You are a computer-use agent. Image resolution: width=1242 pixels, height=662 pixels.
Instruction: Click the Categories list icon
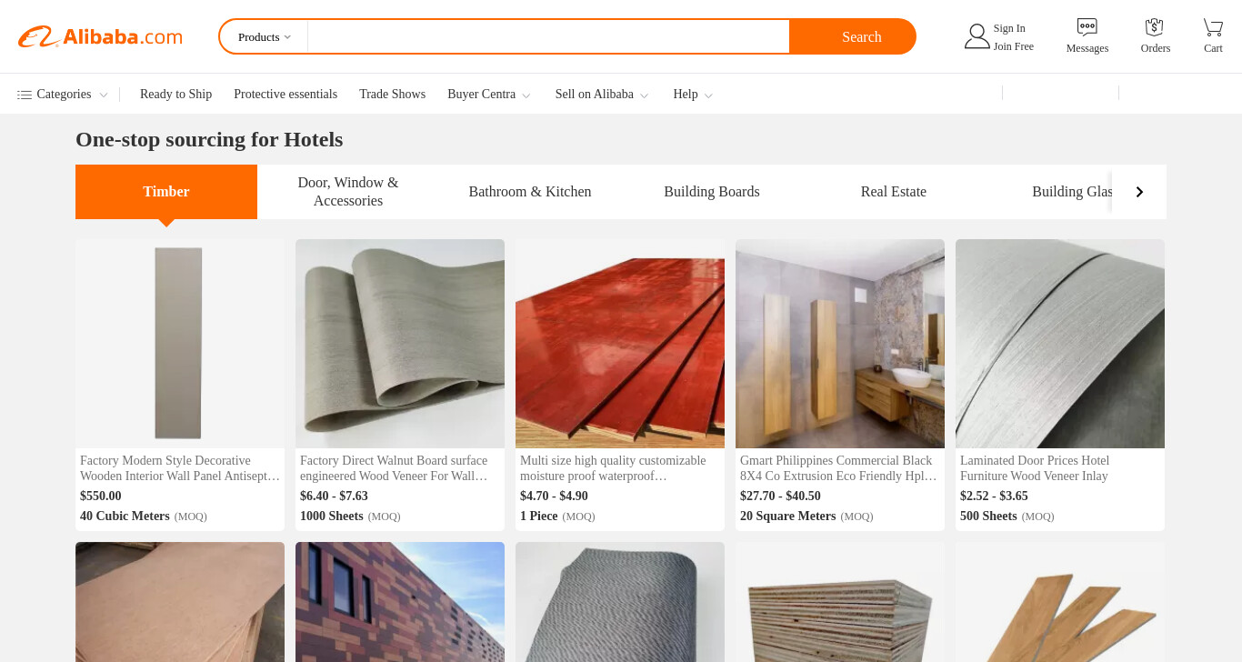(x=25, y=95)
